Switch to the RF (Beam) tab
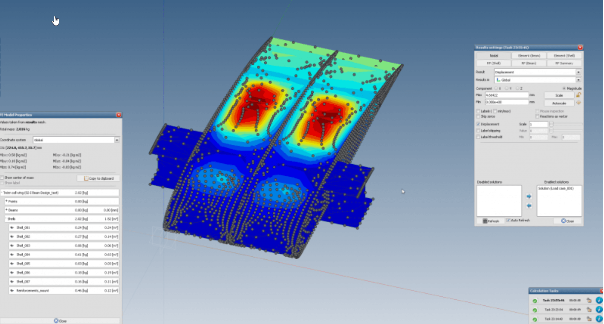This screenshot has width=604, height=324. coord(529,63)
